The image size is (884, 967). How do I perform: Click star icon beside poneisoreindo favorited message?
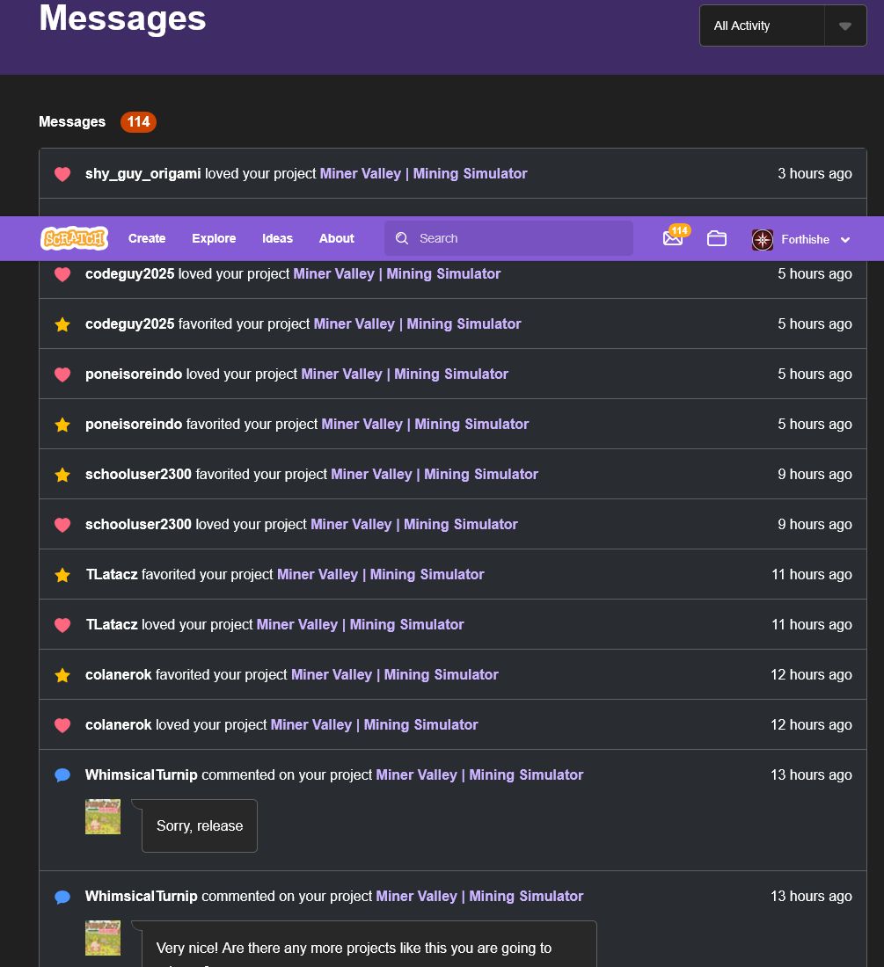[x=62, y=425]
